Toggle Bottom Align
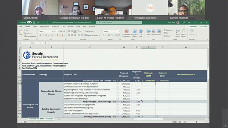Image resolution: width=228 pixels, height=128 pixels. (75, 31)
